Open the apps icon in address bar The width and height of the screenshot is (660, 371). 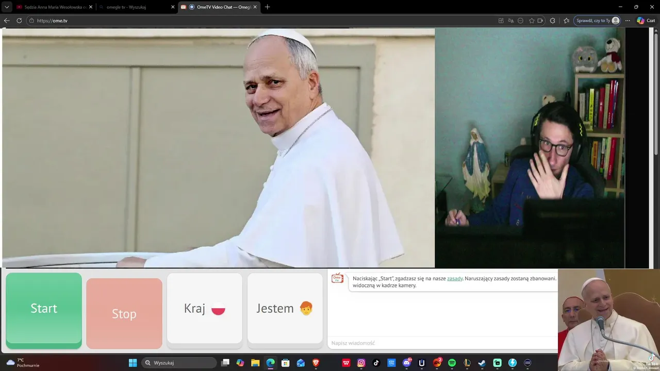coord(501,21)
